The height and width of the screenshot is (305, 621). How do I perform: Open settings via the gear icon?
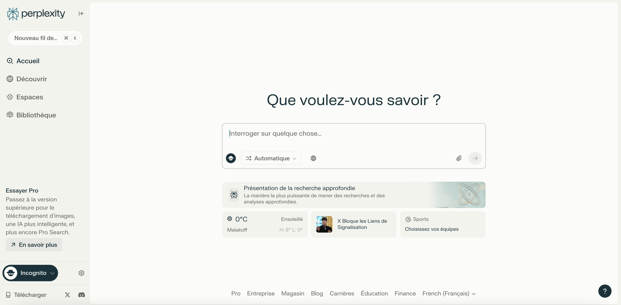(x=82, y=273)
